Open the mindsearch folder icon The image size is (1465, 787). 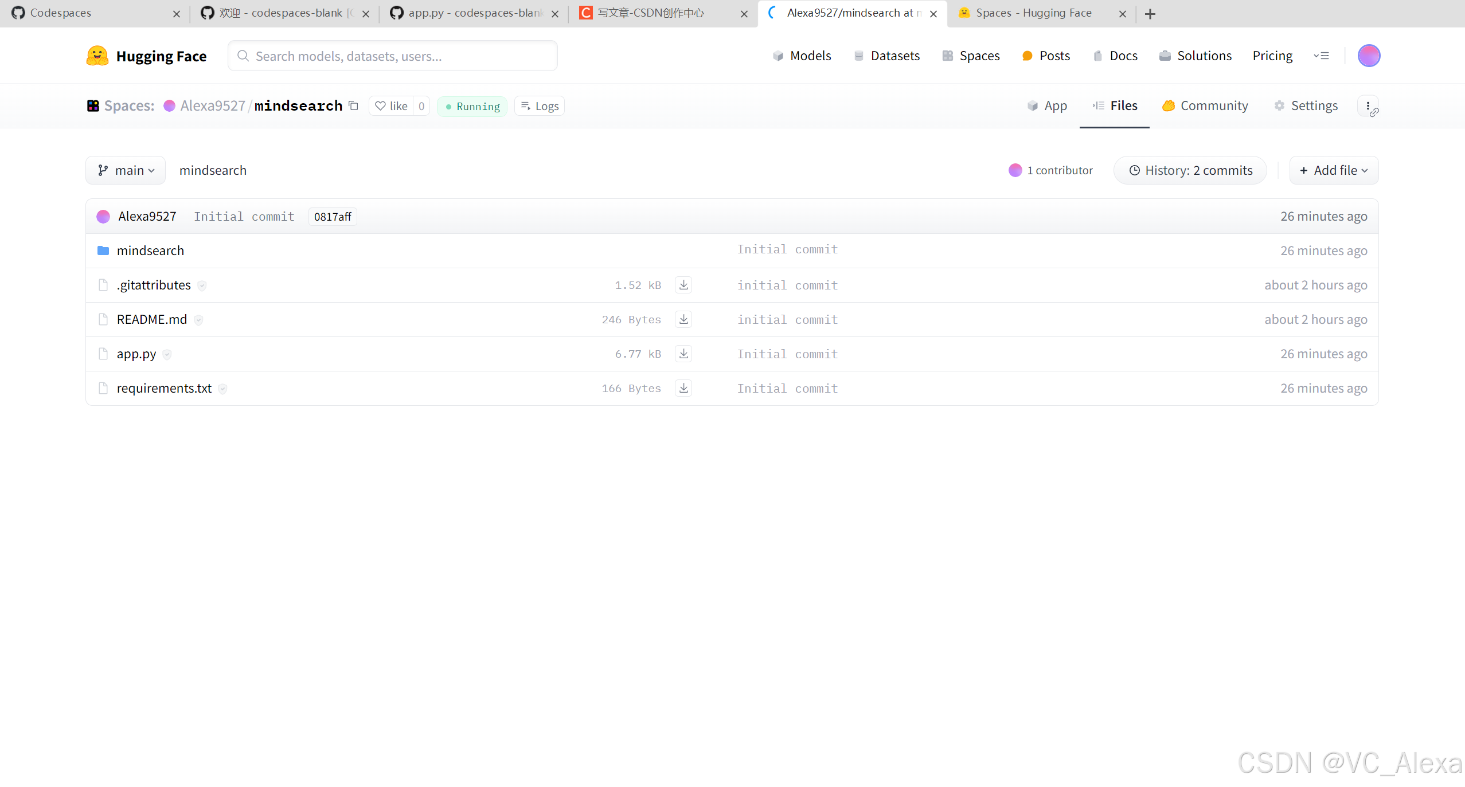pyautogui.click(x=103, y=250)
